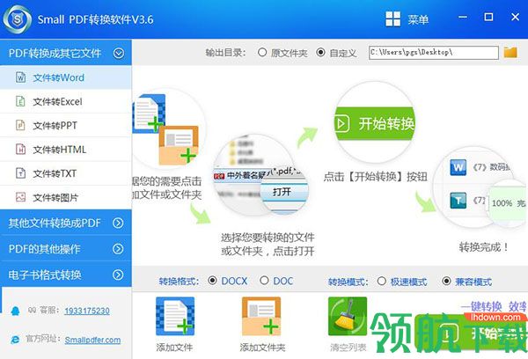Screen dimensions: 528x359
Task: Open the 菜单 grid menu icon
Action: coord(393,18)
